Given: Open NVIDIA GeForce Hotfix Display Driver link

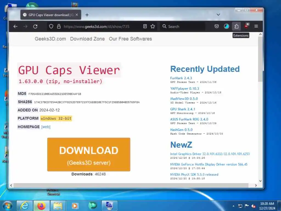Looking at the screenshot, I should click(x=209, y=164).
